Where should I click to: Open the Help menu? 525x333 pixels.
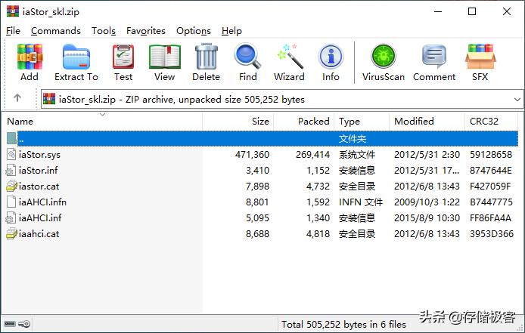pyautogui.click(x=231, y=31)
